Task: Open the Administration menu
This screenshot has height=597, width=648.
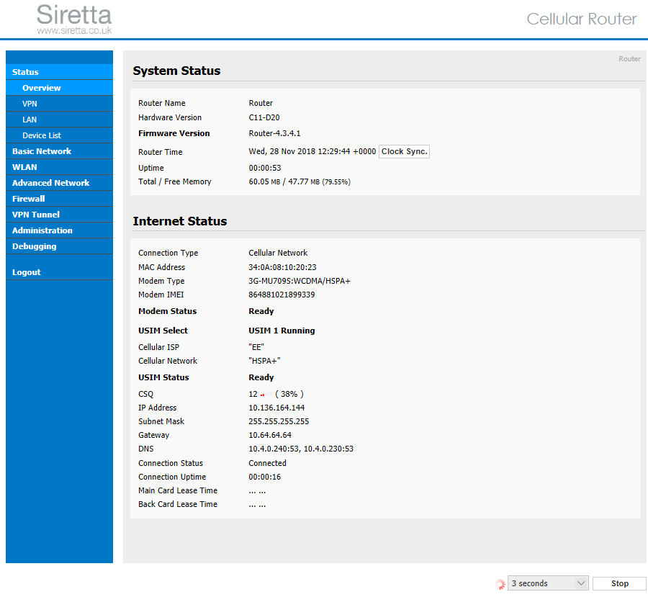Action: coord(59,230)
